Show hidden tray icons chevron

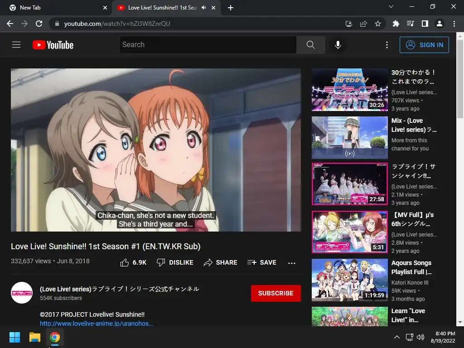(x=397, y=337)
